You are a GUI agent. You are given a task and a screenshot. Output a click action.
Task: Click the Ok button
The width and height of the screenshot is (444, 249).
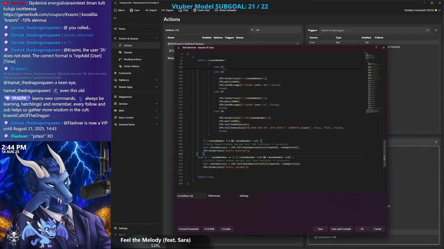pyautogui.click(x=362, y=229)
